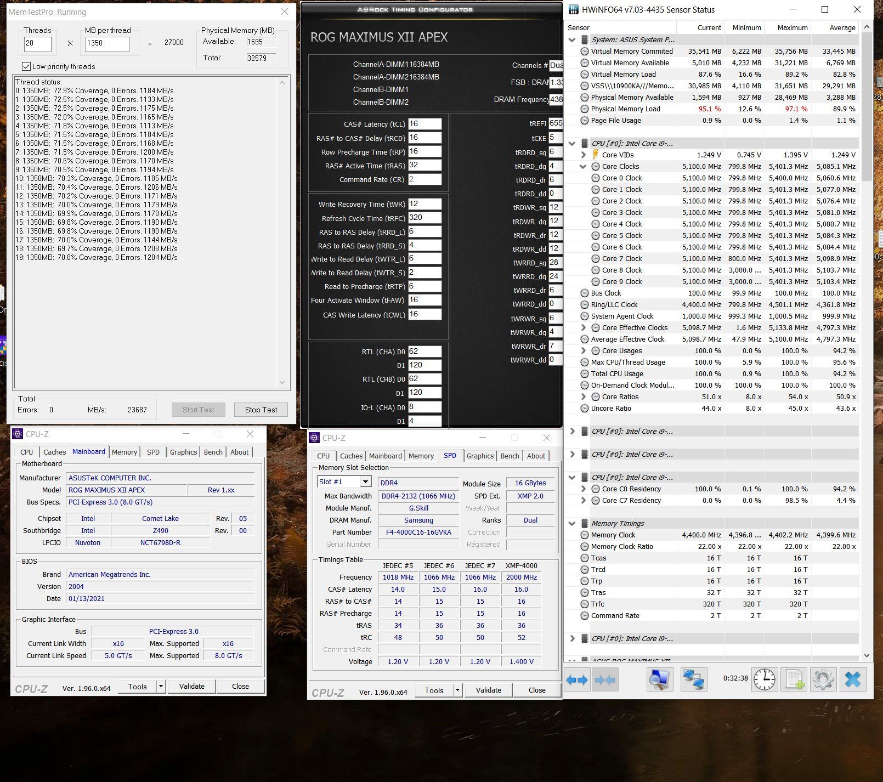Screen dimensions: 883x782
Task: Click the Bus Clock sensor icon
Action: tap(585, 293)
